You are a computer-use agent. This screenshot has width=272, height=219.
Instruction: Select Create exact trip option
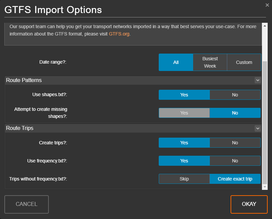pos(235,179)
